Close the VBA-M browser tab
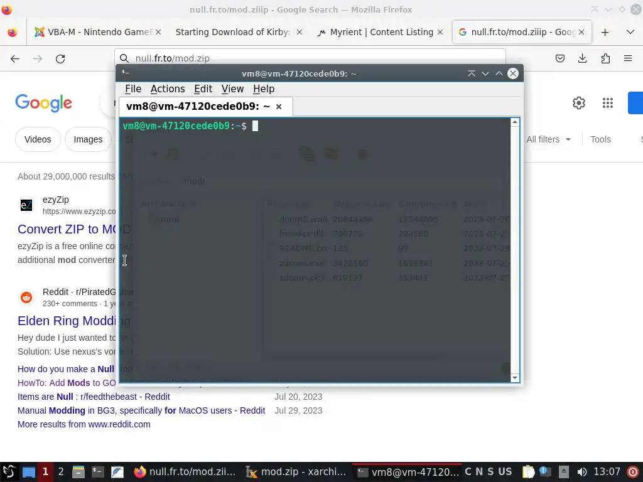 (x=158, y=32)
